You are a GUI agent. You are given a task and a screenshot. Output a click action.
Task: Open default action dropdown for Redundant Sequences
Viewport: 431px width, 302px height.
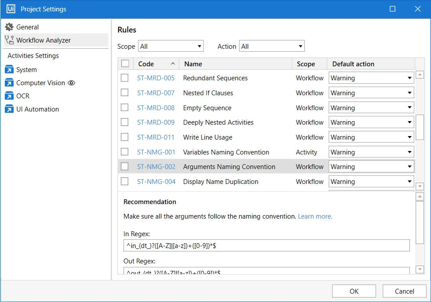pyautogui.click(x=371, y=78)
